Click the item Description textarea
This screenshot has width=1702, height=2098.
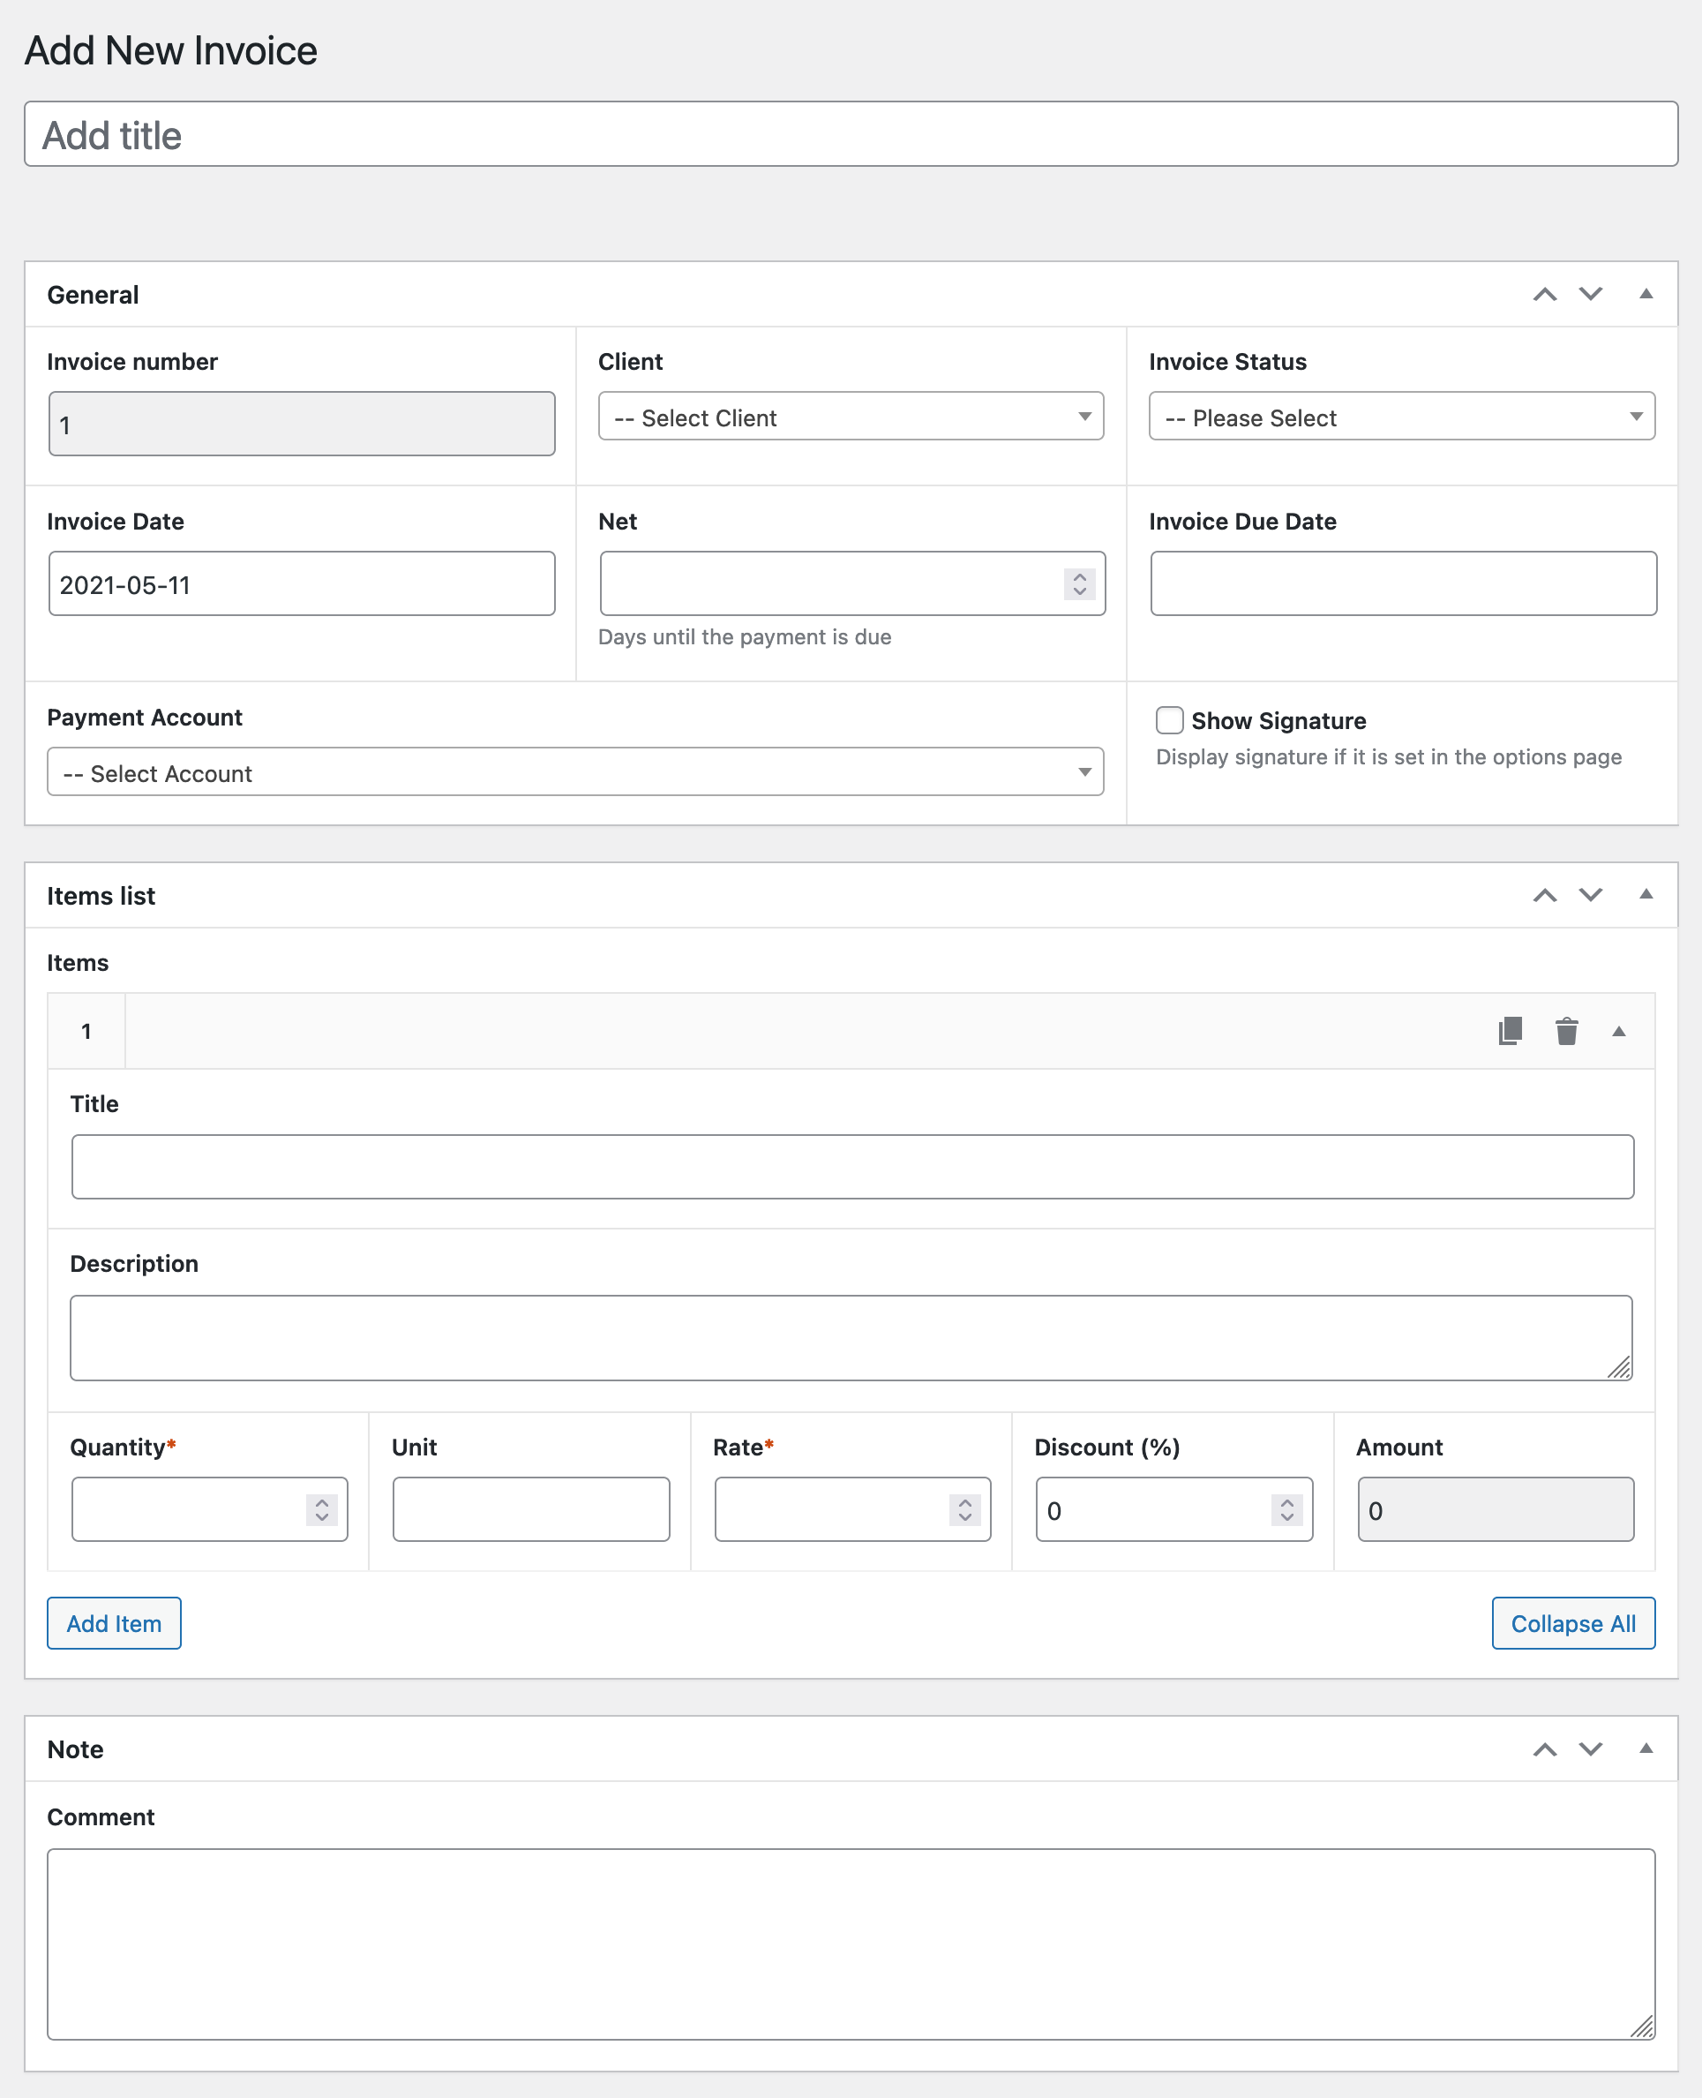851,1338
